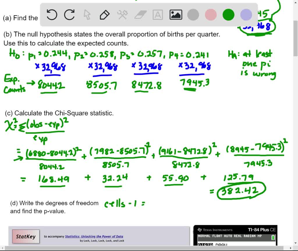Click the 'and find the p-value.' text
The height and width of the screenshot is (251, 298).
38,211
